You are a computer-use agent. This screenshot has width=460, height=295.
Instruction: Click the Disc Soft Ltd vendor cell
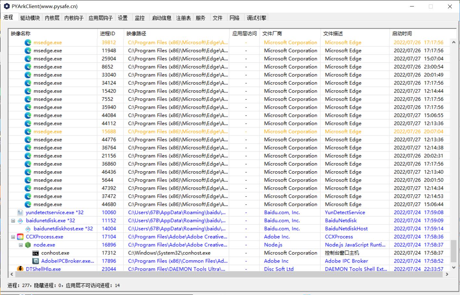(279, 269)
